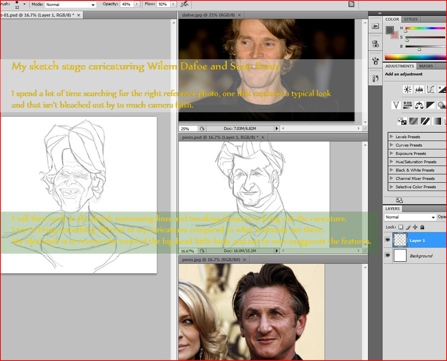
Task: Add a Threshold adjustment
Action: [425, 121]
